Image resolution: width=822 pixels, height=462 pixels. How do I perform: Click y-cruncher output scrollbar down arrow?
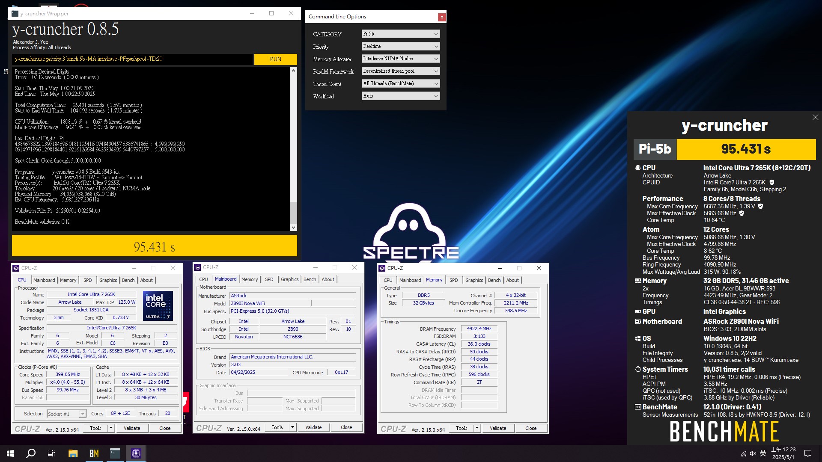[293, 228]
